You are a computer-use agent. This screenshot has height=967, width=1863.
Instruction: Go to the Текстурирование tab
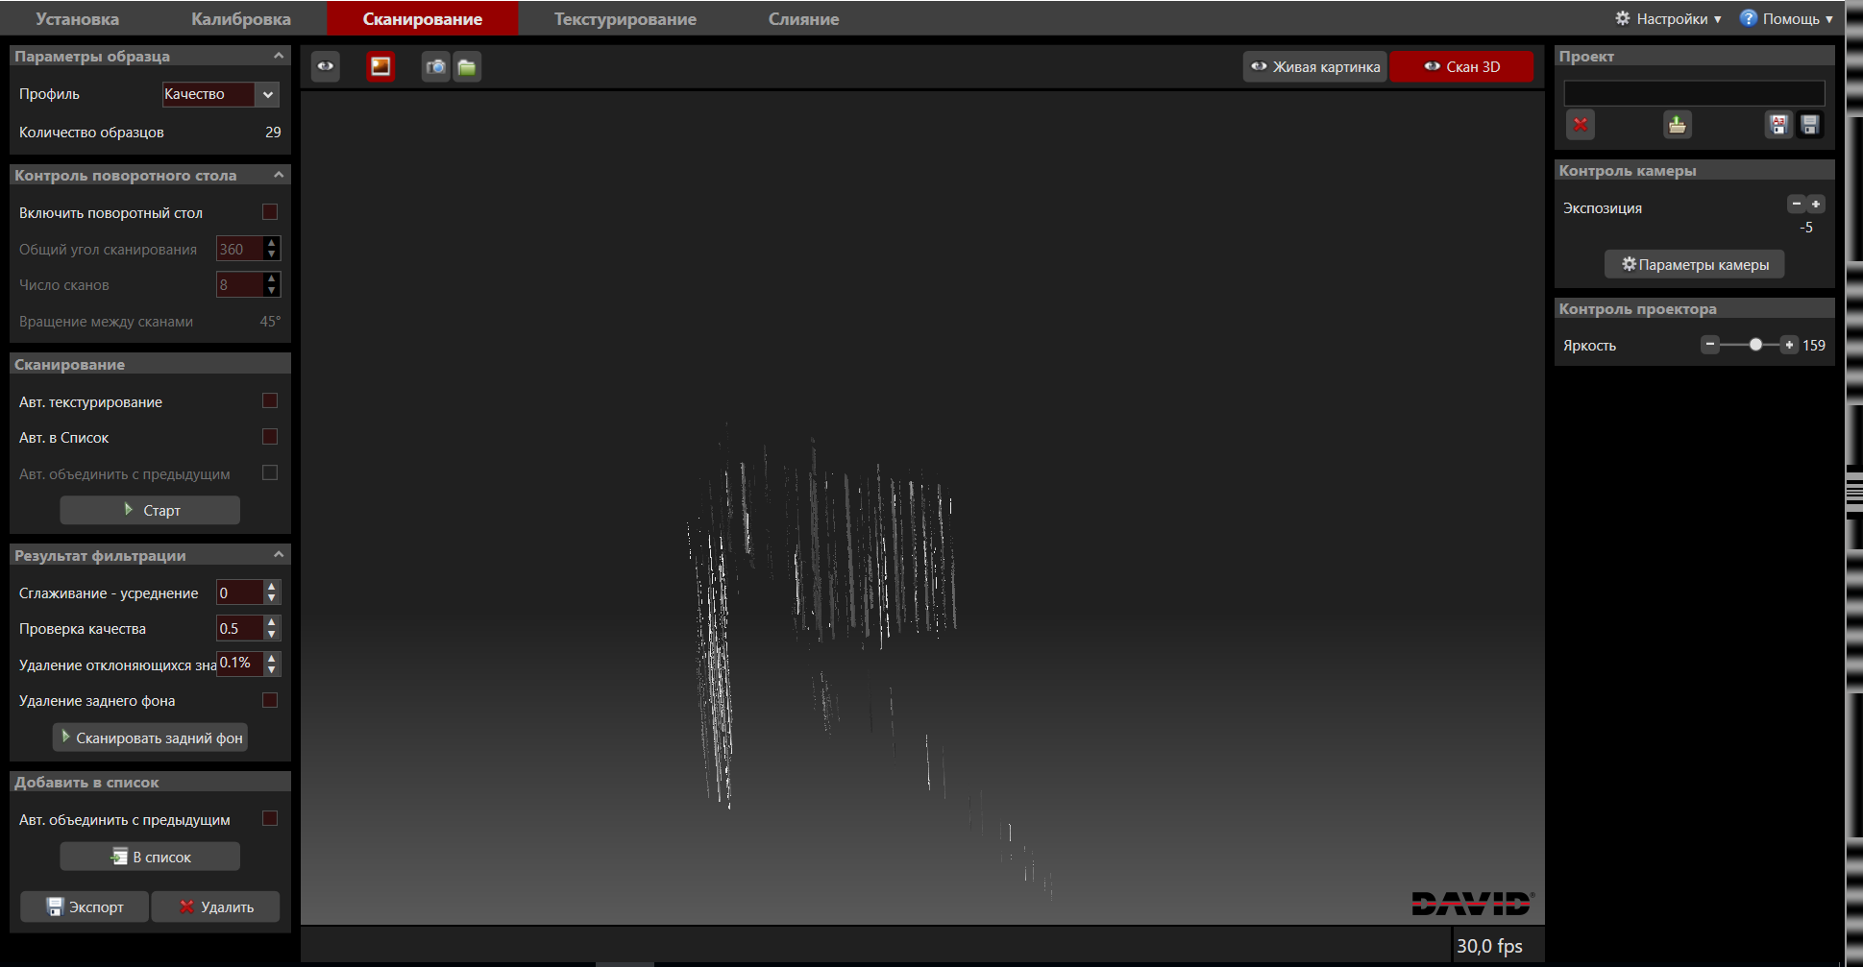625,18
